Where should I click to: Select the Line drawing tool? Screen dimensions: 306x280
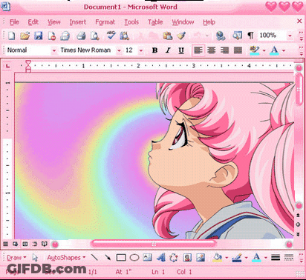pos(94,257)
